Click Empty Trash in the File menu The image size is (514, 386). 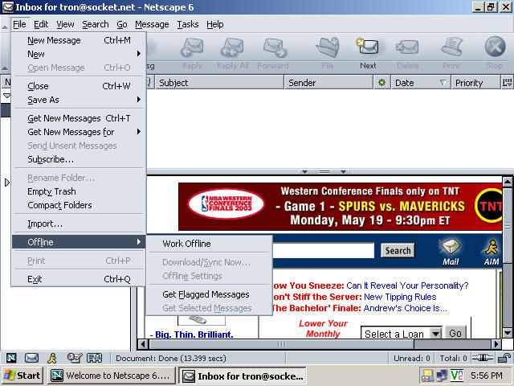79,191
